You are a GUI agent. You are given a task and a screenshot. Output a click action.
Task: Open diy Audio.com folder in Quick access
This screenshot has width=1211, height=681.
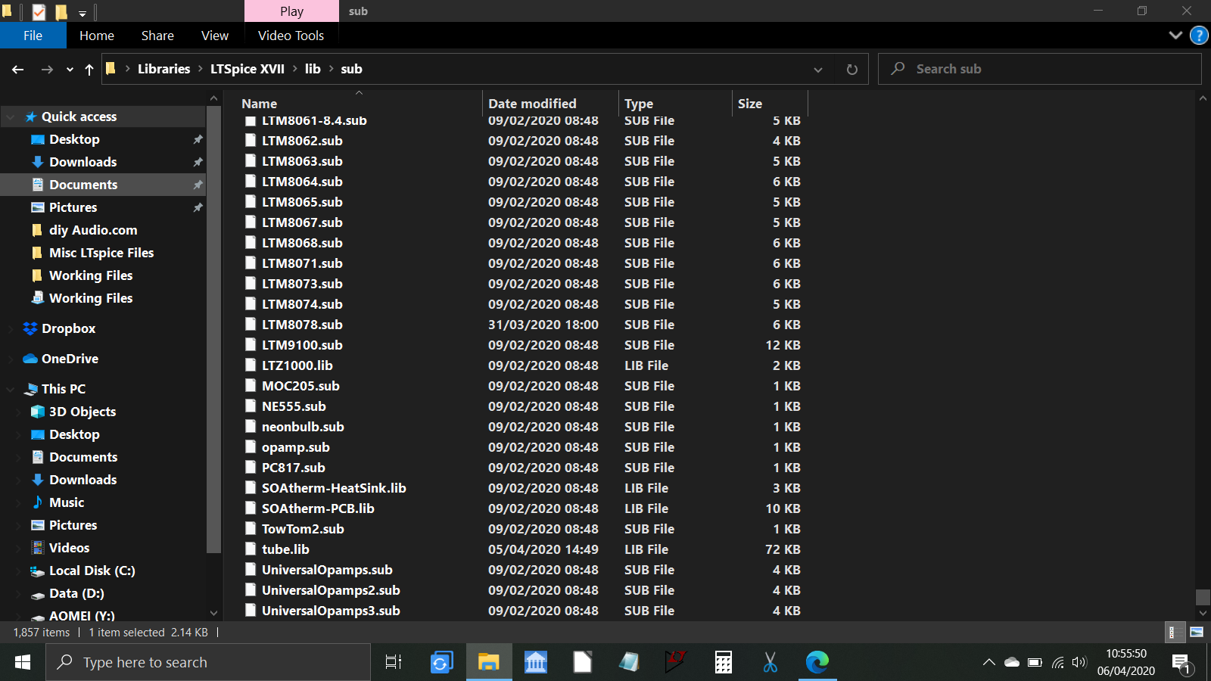[x=93, y=230]
